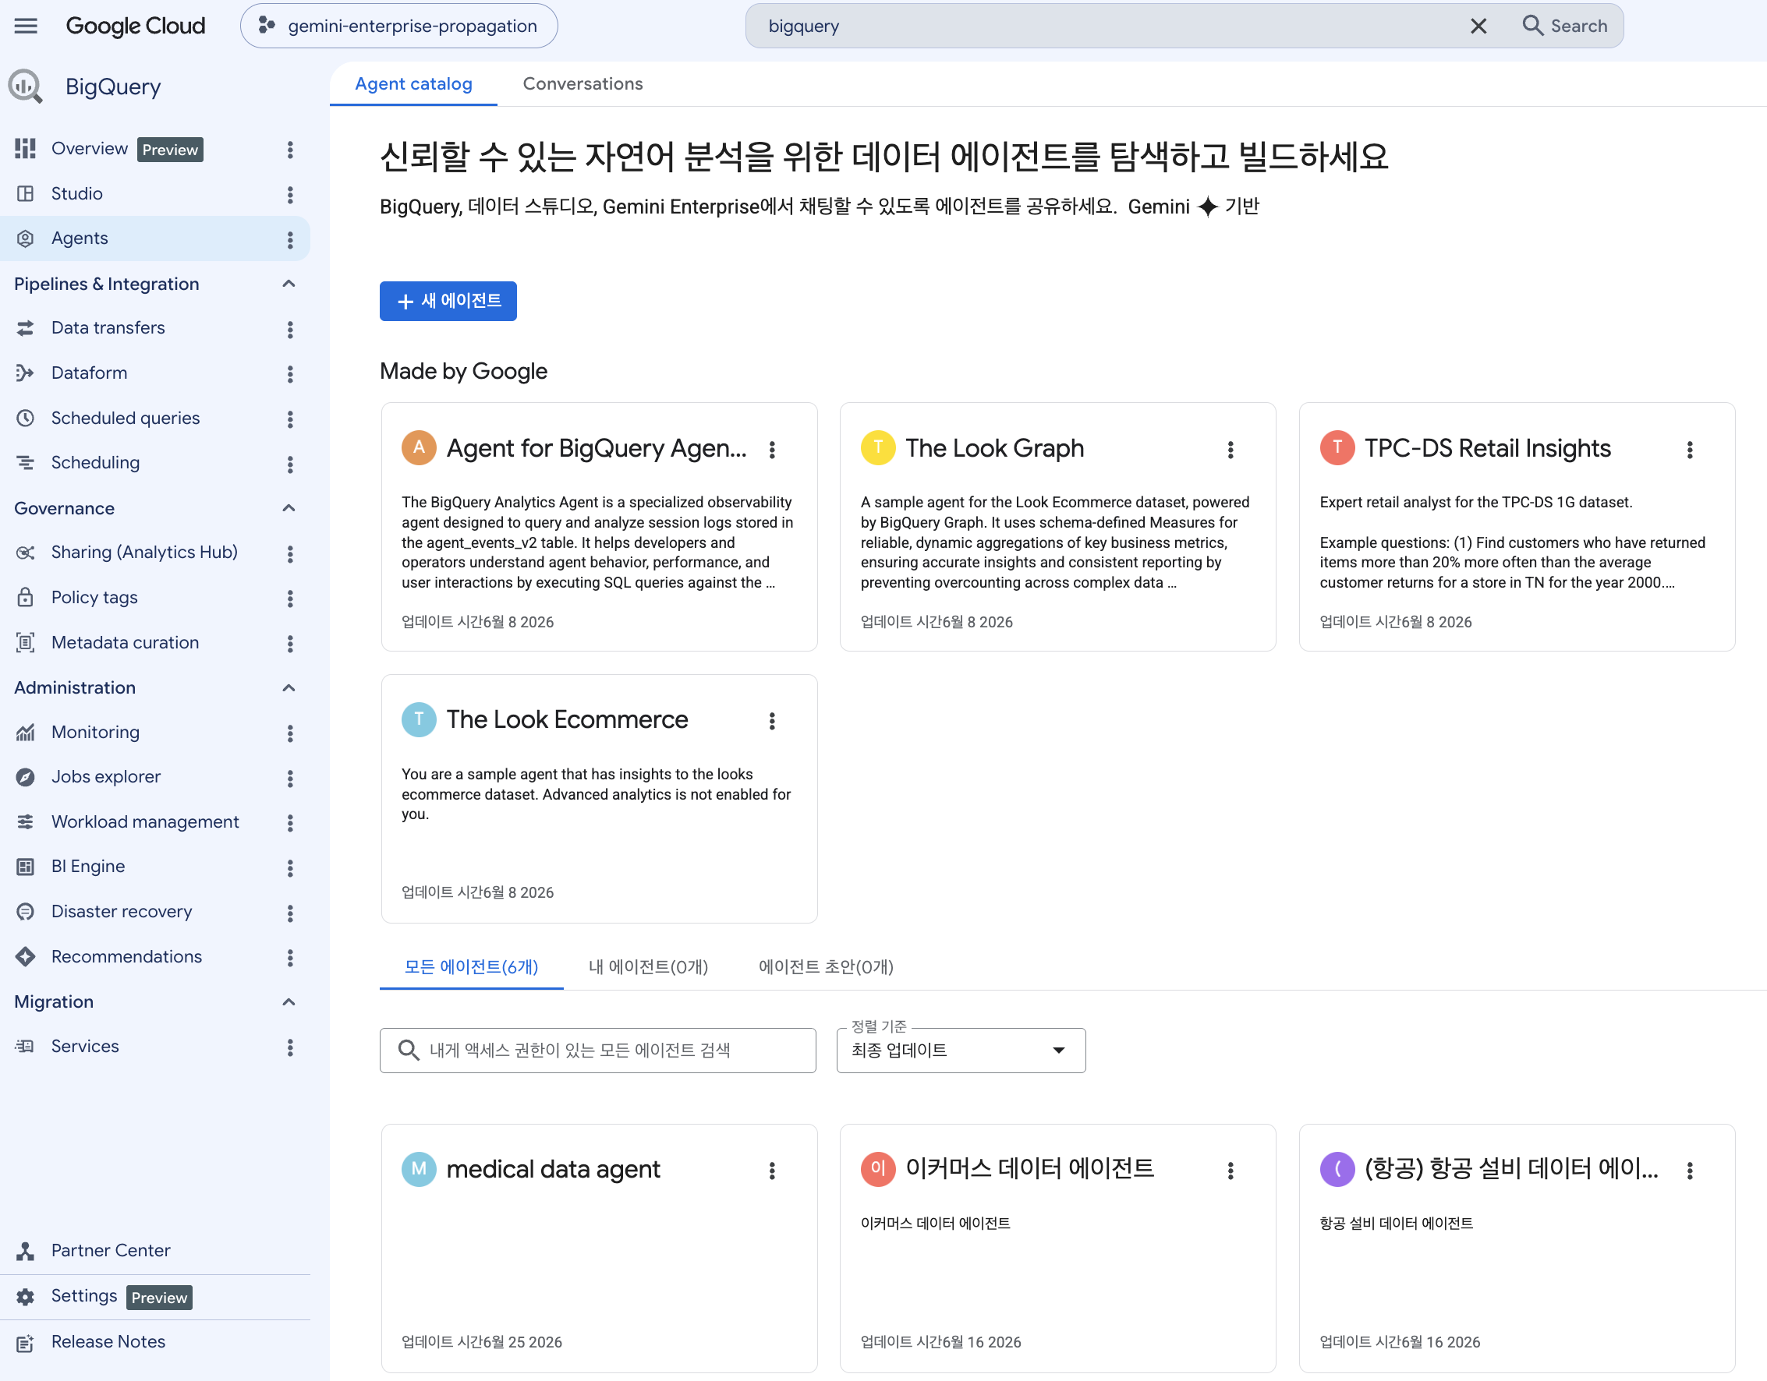Open menu for Agent for BigQuery card
Screen dimensions: 1767x1381
point(772,450)
